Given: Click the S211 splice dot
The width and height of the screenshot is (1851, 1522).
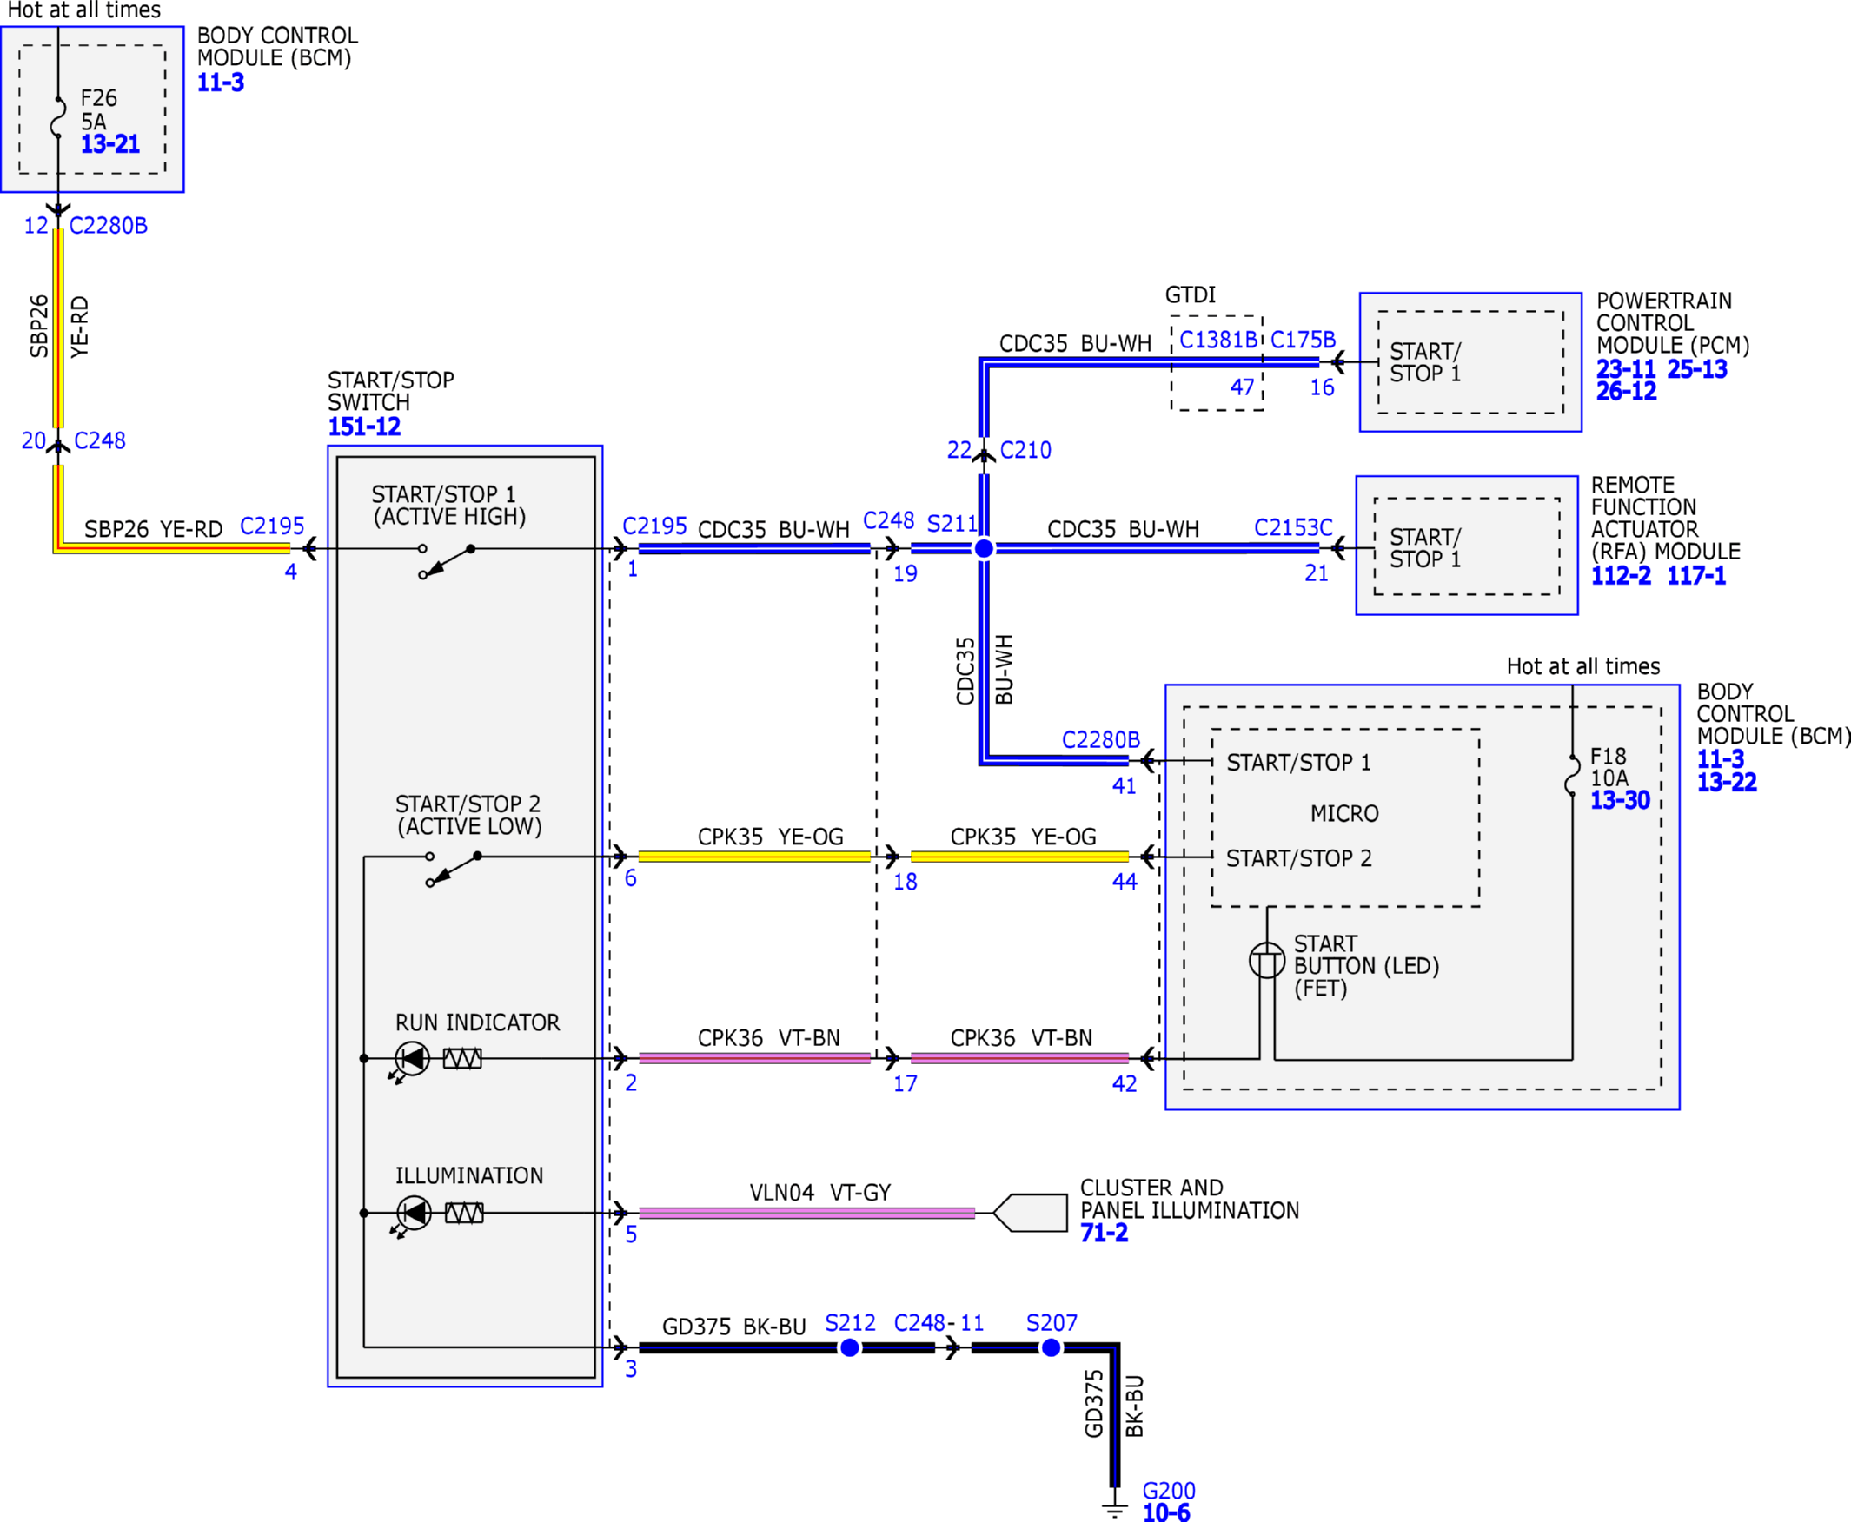Looking at the screenshot, I should 984,548.
